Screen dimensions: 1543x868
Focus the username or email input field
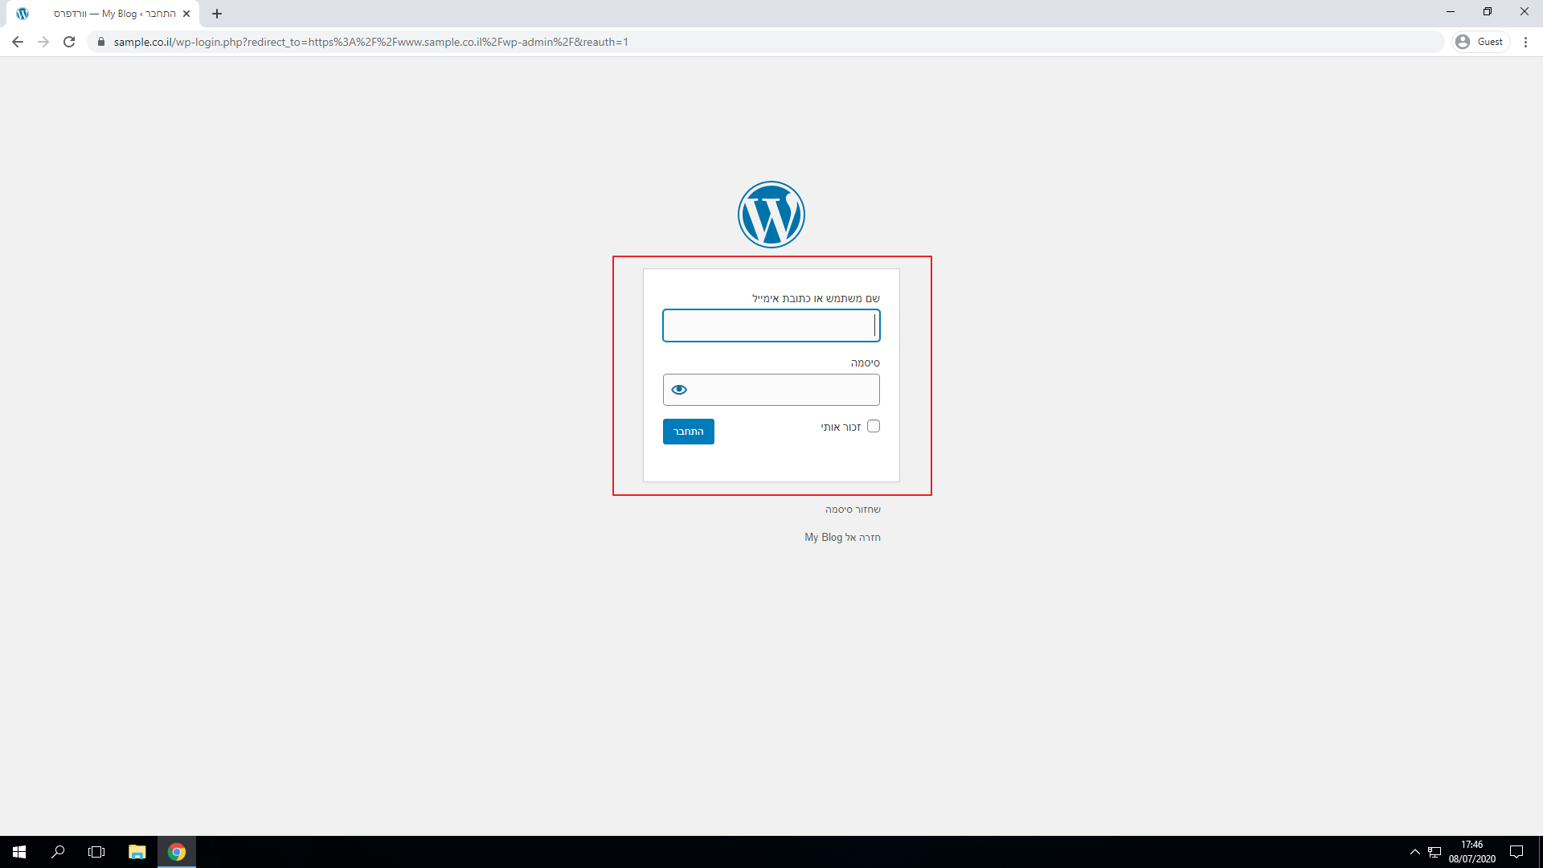pos(771,325)
